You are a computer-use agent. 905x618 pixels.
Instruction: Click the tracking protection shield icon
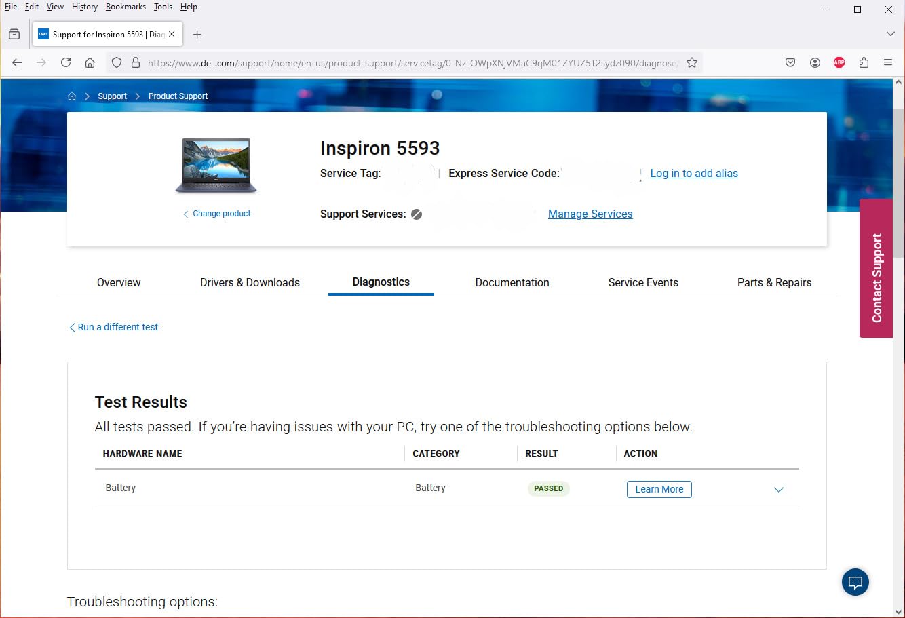(117, 62)
